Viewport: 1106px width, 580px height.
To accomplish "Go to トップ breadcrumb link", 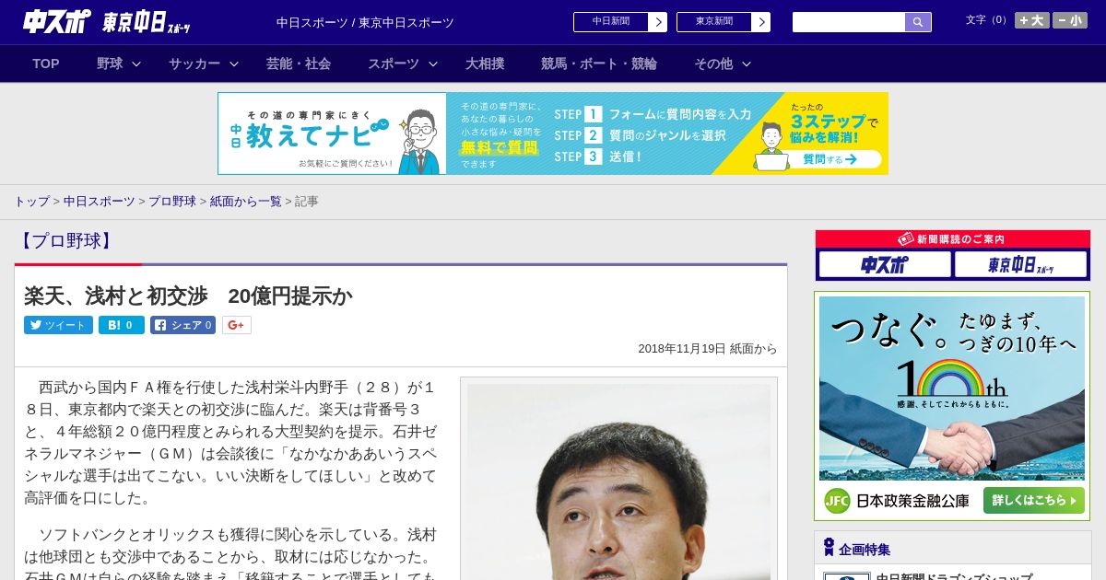I will pos(31,201).
